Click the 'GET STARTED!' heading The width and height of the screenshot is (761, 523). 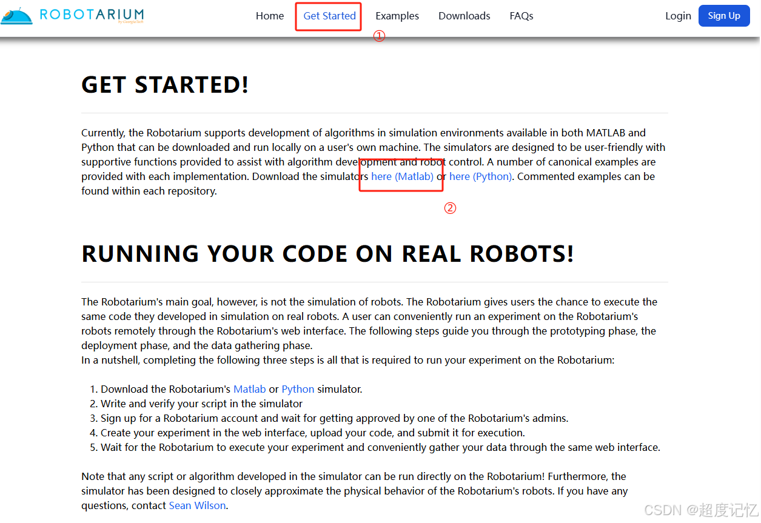tap(165, 85)
